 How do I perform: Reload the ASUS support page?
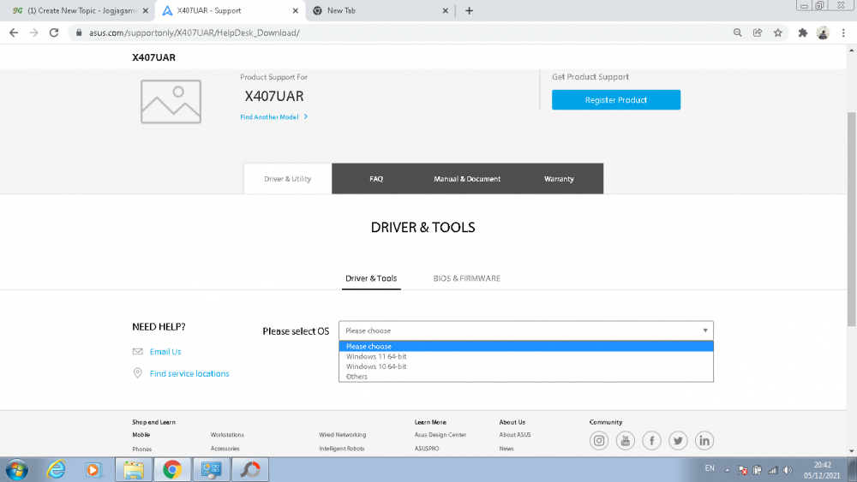[53, 33]
